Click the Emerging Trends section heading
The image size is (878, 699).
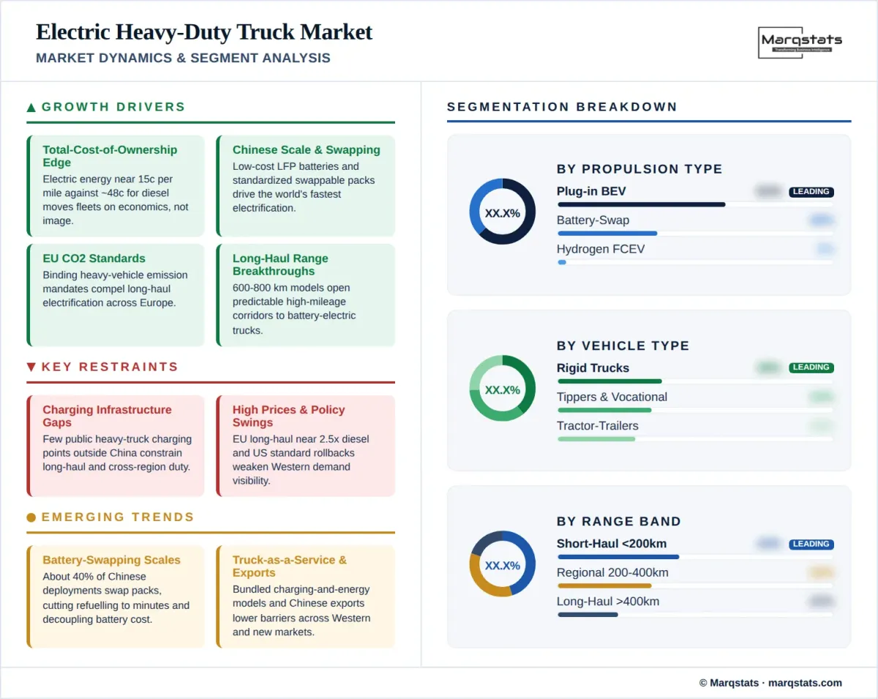[x=118, y=517]
